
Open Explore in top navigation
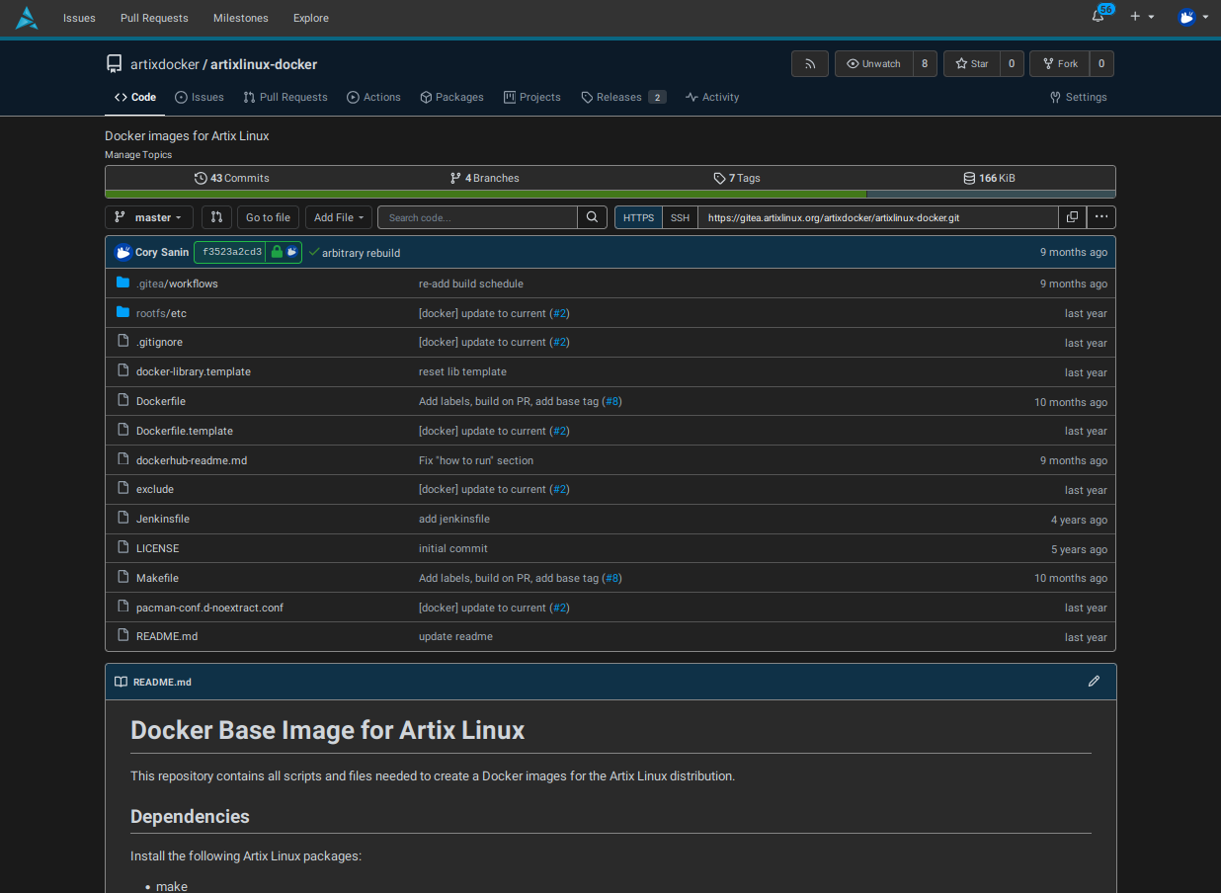[x=311, y=18]
